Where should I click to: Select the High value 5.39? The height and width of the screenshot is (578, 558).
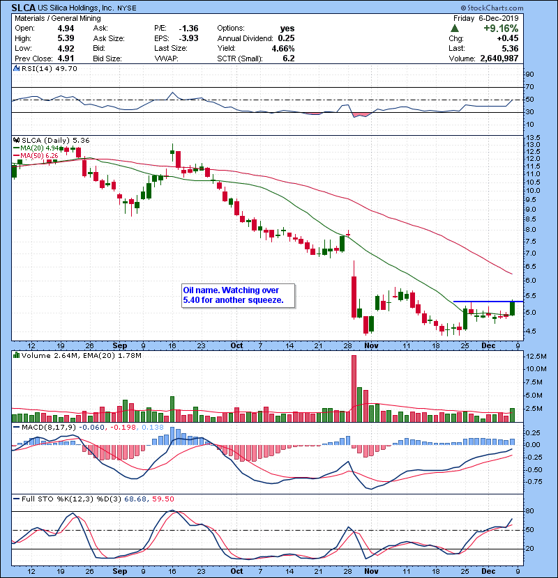point(66,38)
